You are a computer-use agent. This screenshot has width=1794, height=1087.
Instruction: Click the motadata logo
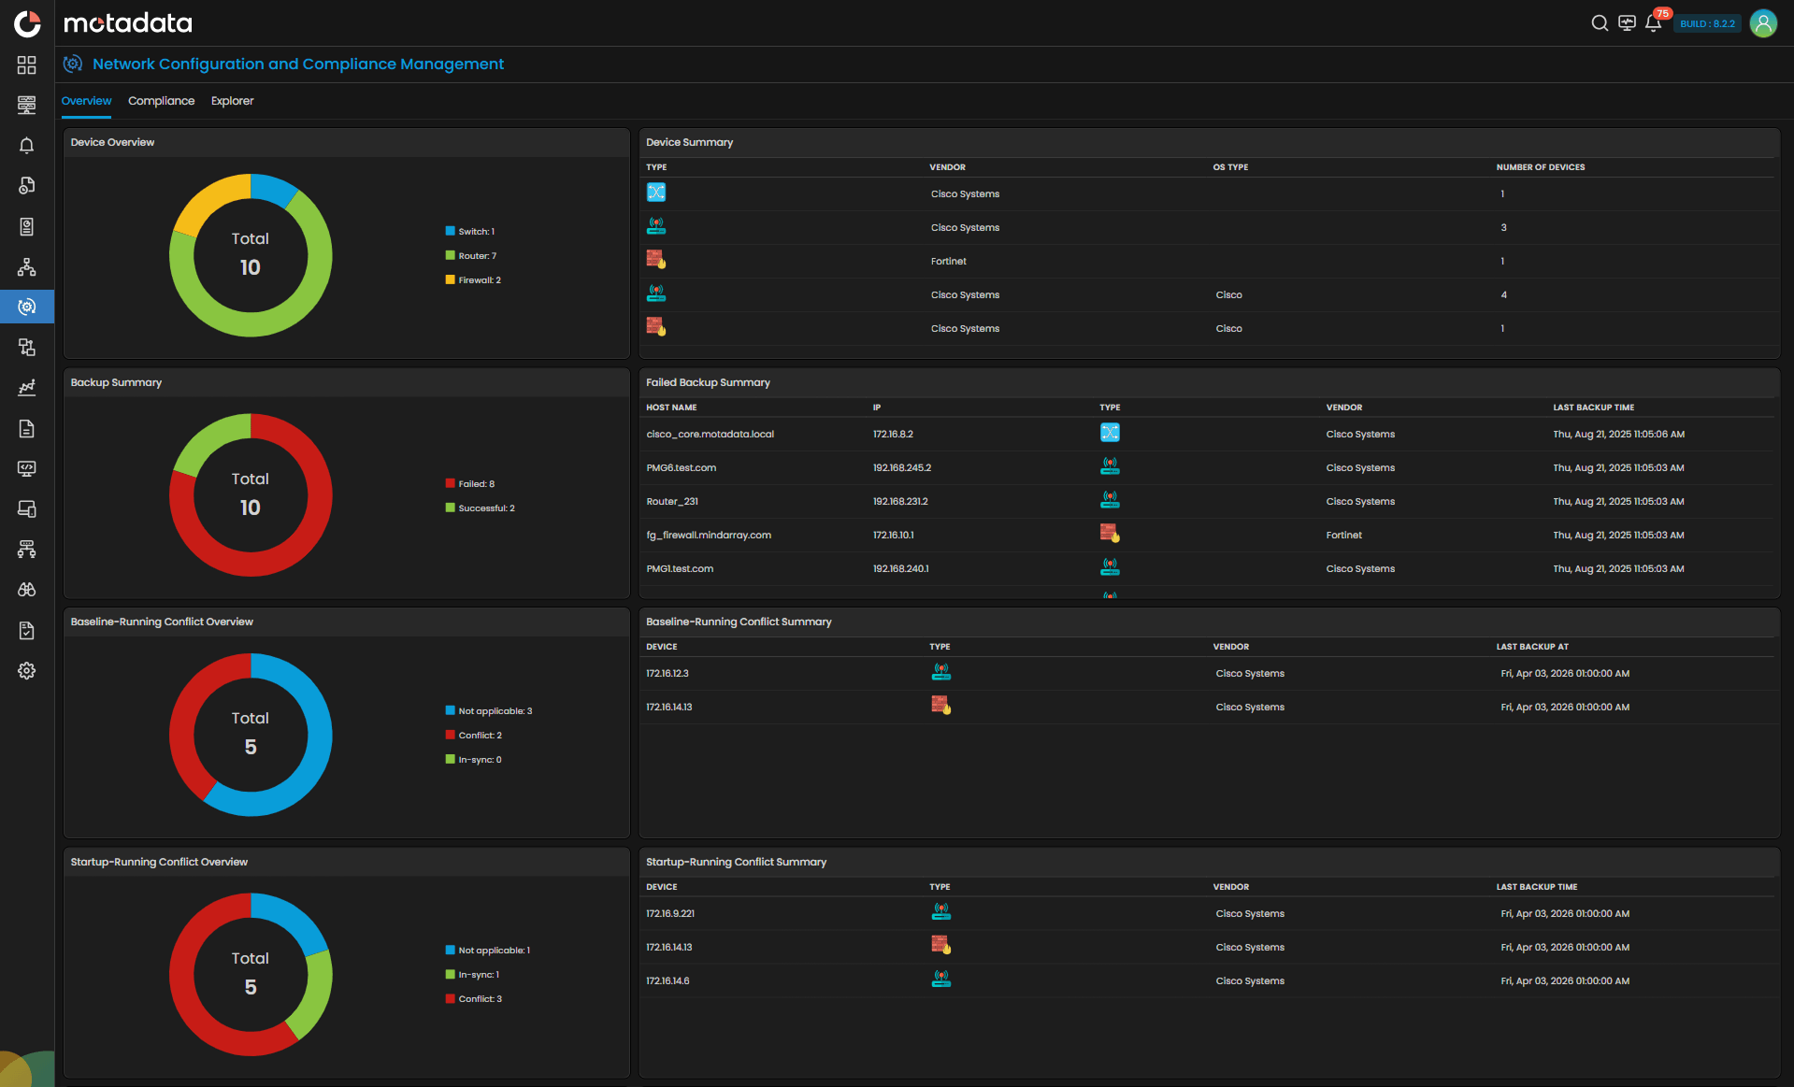coord(127,22)
